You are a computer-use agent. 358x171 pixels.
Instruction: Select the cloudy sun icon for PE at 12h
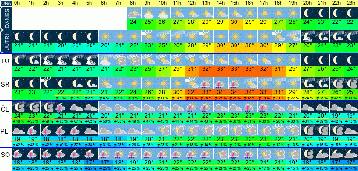coord(192,130)
